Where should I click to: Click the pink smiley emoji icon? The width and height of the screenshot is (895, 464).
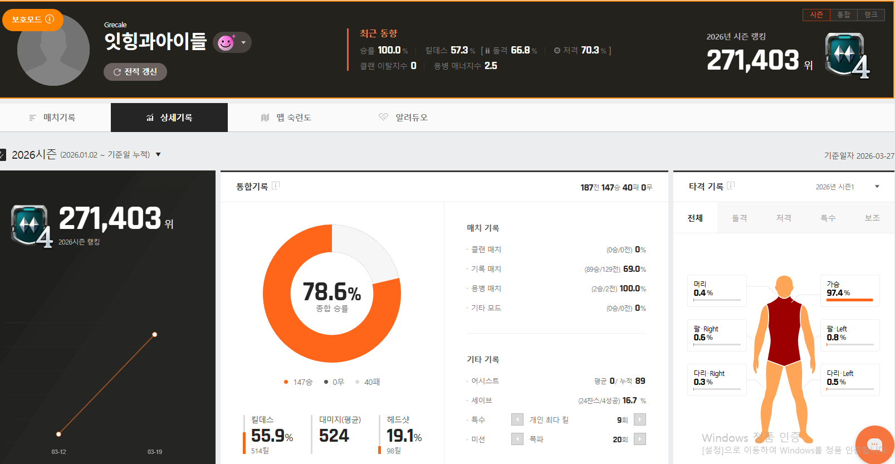pos(226,42)
